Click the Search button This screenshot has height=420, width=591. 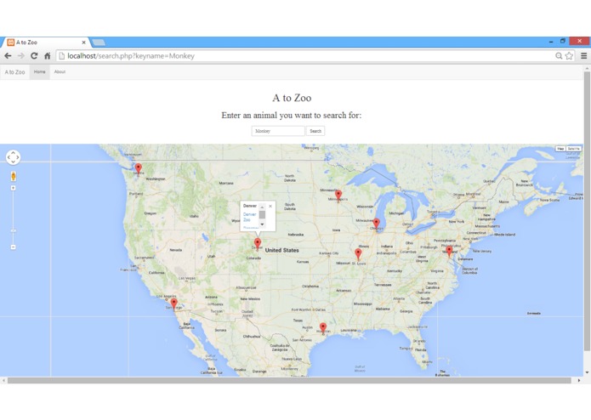coord(315,131)
